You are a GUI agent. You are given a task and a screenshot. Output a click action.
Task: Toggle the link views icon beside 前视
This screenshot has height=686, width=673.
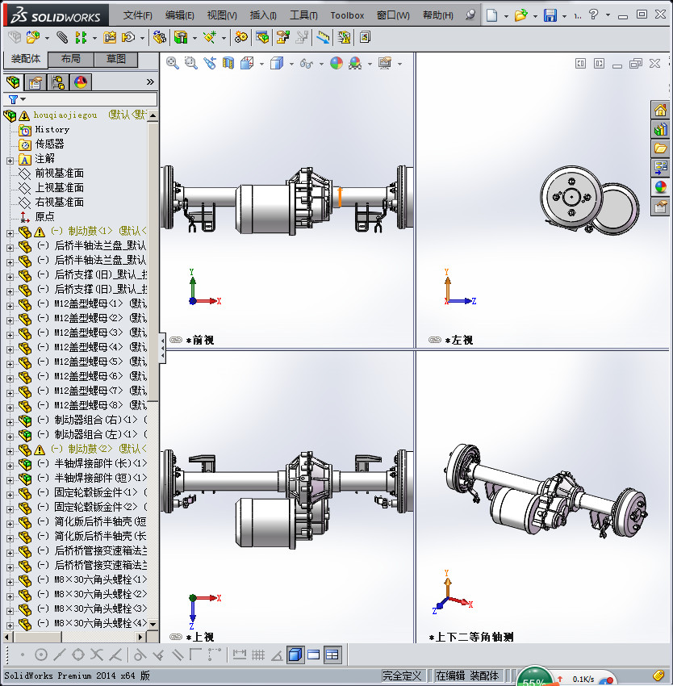(176, 340)
